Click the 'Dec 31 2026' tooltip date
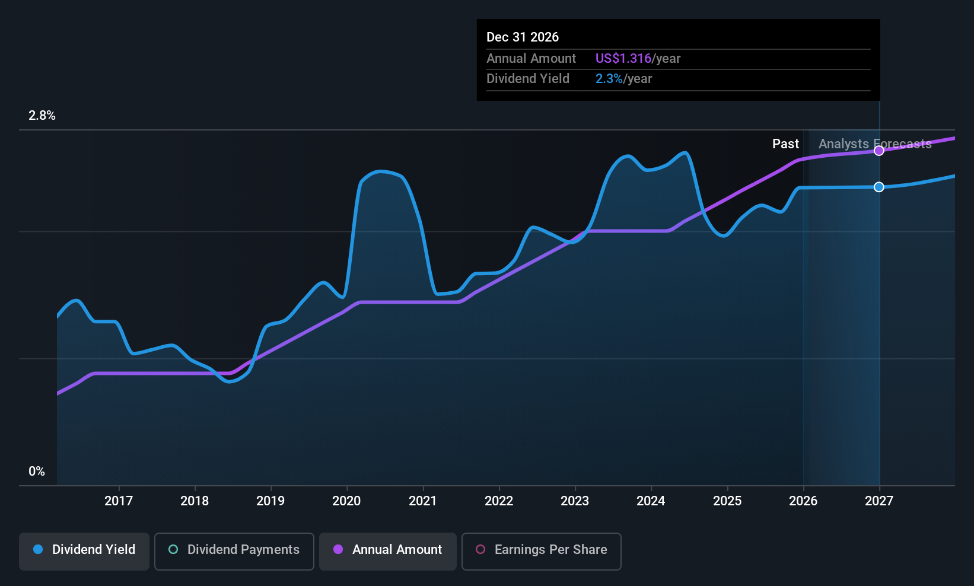Viewport: 974px width, 586px height. click(x=523, y=37)
